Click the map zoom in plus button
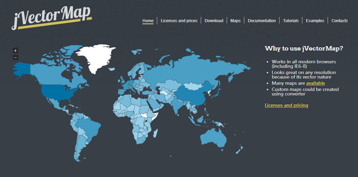This screenshot has height=177, width=358. (15, 51)
